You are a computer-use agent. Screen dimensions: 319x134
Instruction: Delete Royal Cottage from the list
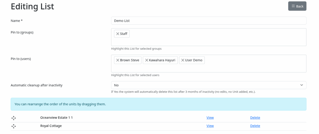click(255, 126)
